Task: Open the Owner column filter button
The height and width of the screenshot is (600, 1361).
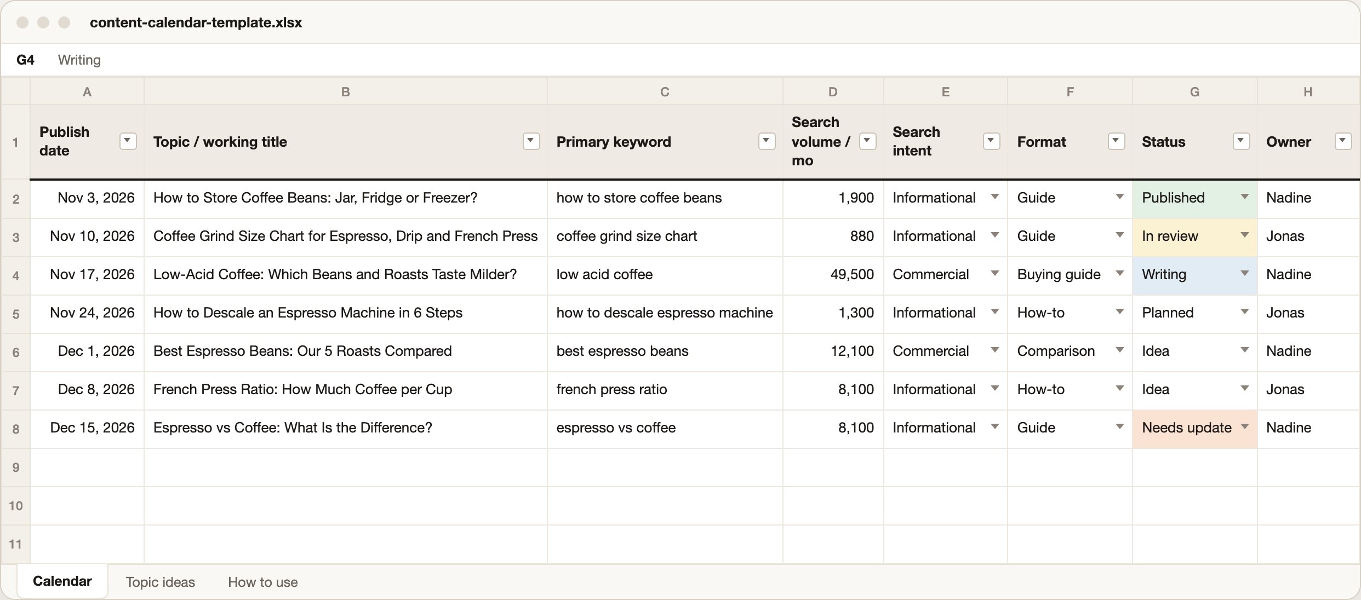Action: click(1343, 141)
